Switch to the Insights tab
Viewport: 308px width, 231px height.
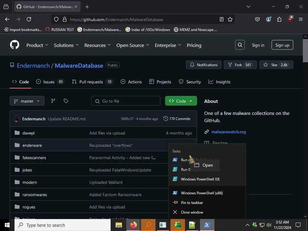point(219,82)
